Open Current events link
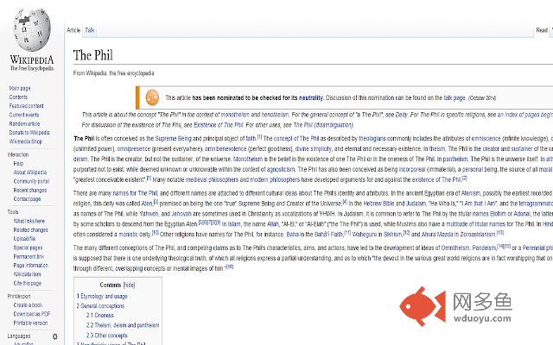 point(24,115)
